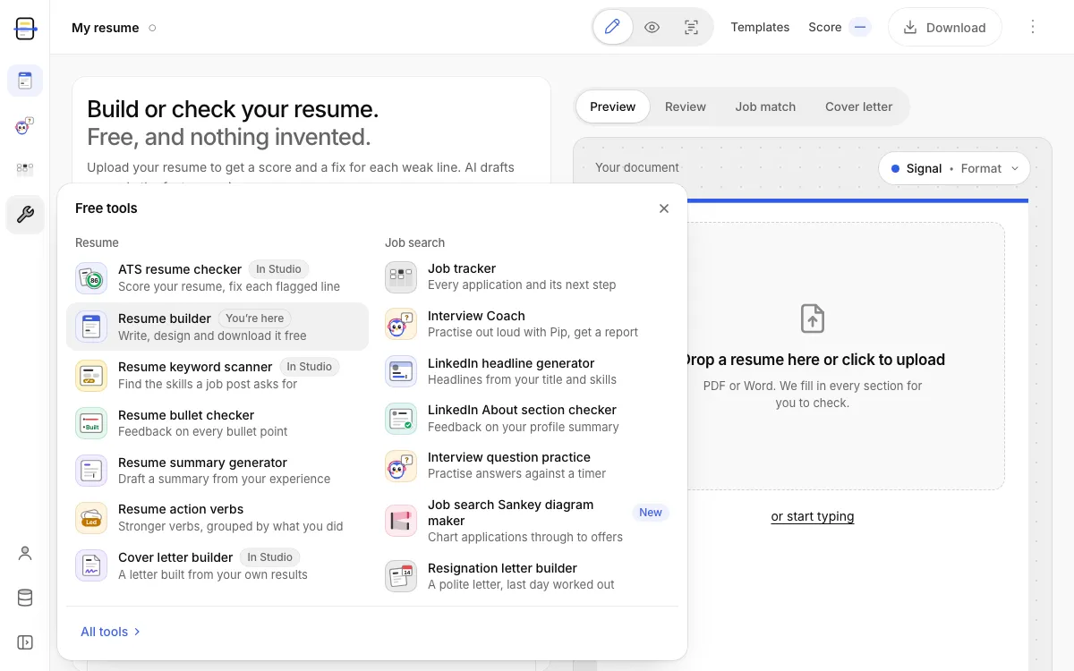1074x671 pixels.
Task: Click the Interview Coach tool icon
Action: pos(401,324)
